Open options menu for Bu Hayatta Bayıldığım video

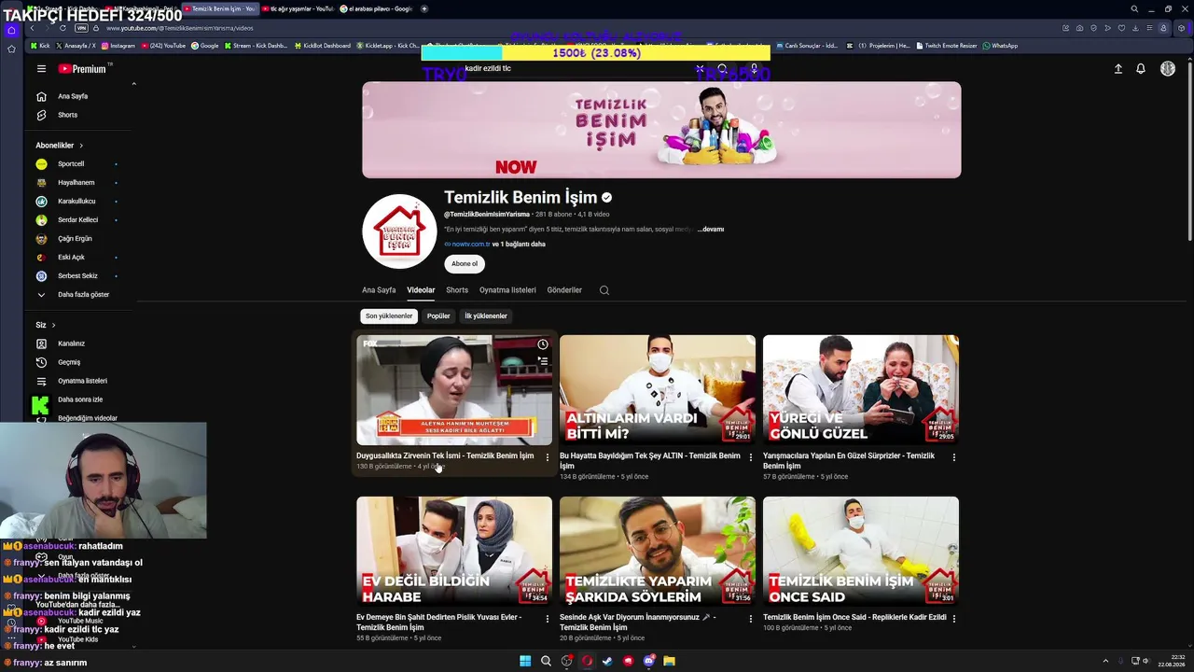751,457
